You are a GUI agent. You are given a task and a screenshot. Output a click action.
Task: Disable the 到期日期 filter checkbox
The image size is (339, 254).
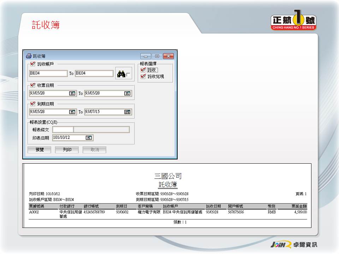33,104
